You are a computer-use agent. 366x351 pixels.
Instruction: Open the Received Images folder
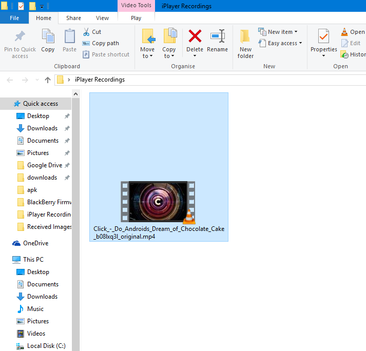point(45,227)
